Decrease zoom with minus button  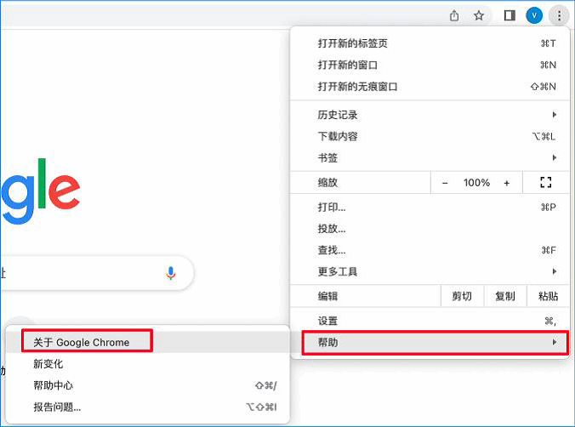point(445,182)
